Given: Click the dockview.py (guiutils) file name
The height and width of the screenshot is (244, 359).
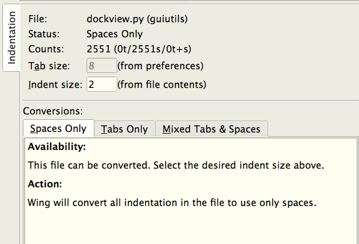Looking at the screenshot, I should pos(137,19).
